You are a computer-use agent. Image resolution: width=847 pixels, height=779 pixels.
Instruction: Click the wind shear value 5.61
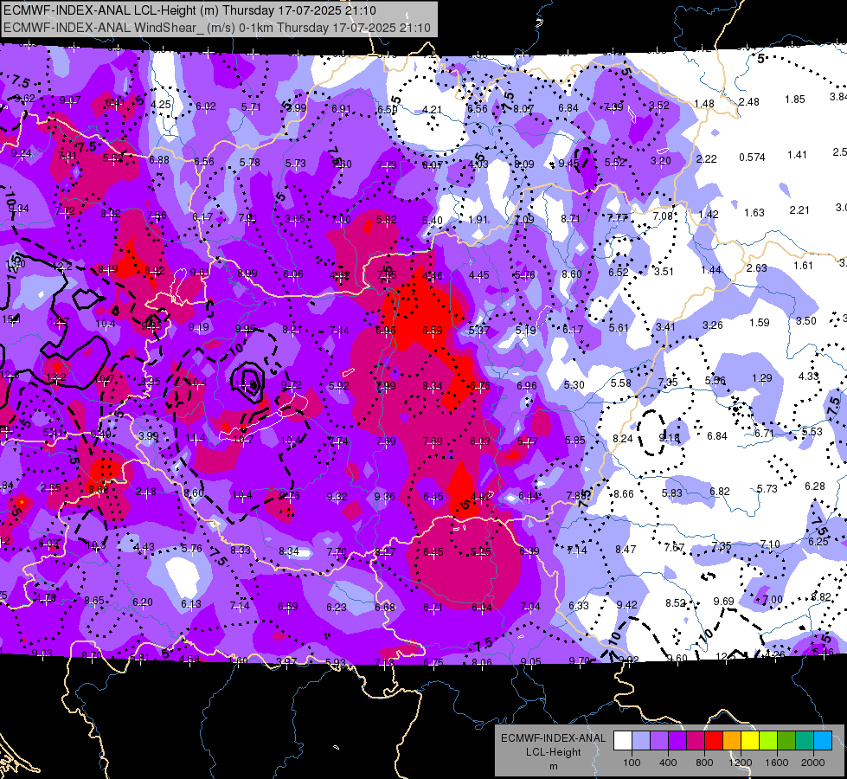click(x=619, y=327)
